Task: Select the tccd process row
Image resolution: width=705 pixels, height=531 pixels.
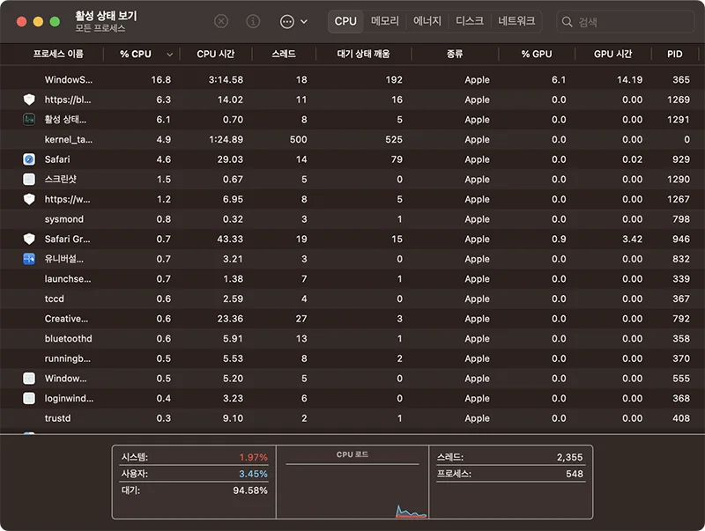Action: tap(352, 299)
